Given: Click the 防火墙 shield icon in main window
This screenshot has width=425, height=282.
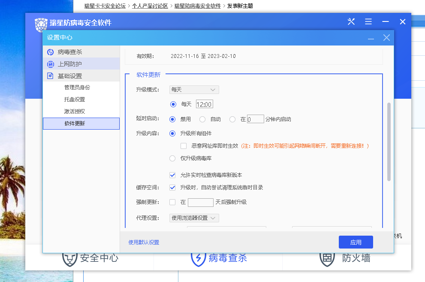Looking at the screenshot, I should click(x=327, y=259).
